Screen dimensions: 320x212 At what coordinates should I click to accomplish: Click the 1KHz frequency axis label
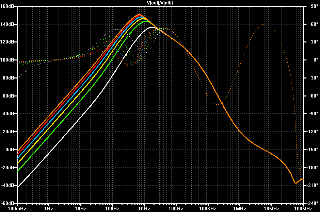click(144, 209)
